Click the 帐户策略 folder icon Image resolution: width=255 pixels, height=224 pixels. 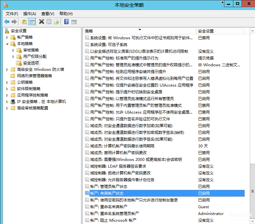click(13, 37)
